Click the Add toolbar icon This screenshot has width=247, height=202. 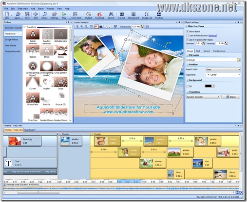tap(36, 15)
